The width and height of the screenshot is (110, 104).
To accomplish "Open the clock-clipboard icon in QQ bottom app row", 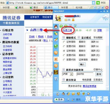I will pos(58,94).
